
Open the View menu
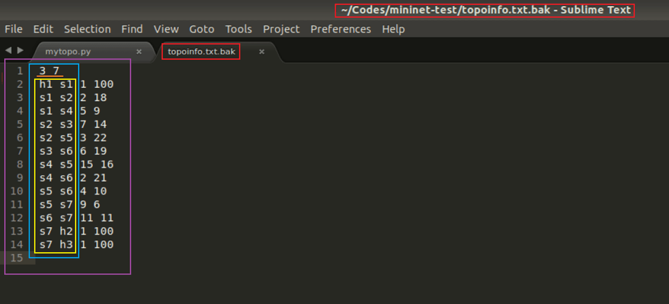tap(166, 29)
